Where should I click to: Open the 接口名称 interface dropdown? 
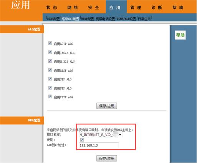101,135
